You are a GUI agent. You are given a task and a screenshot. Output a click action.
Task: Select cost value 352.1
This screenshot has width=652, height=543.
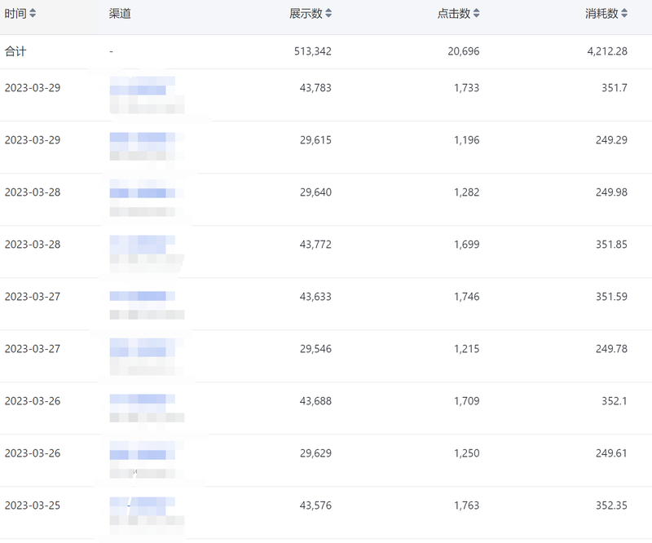615,401
